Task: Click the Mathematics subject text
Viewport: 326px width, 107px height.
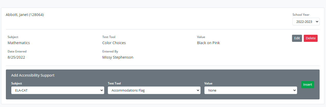Action: coord(19,43)
